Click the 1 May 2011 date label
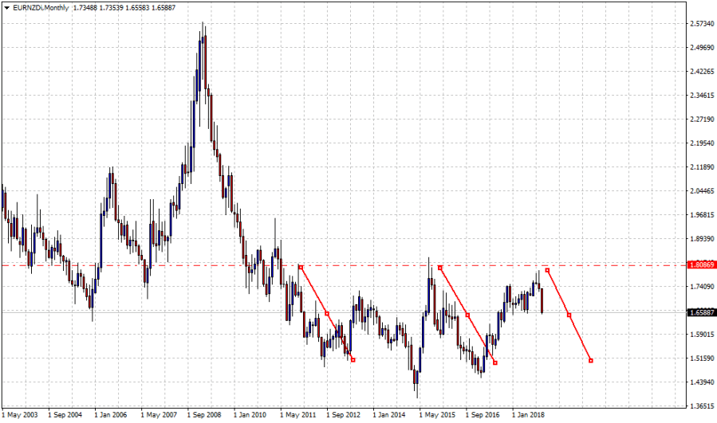The width and height of the screenshot is (717, 423). pos(297,415)
